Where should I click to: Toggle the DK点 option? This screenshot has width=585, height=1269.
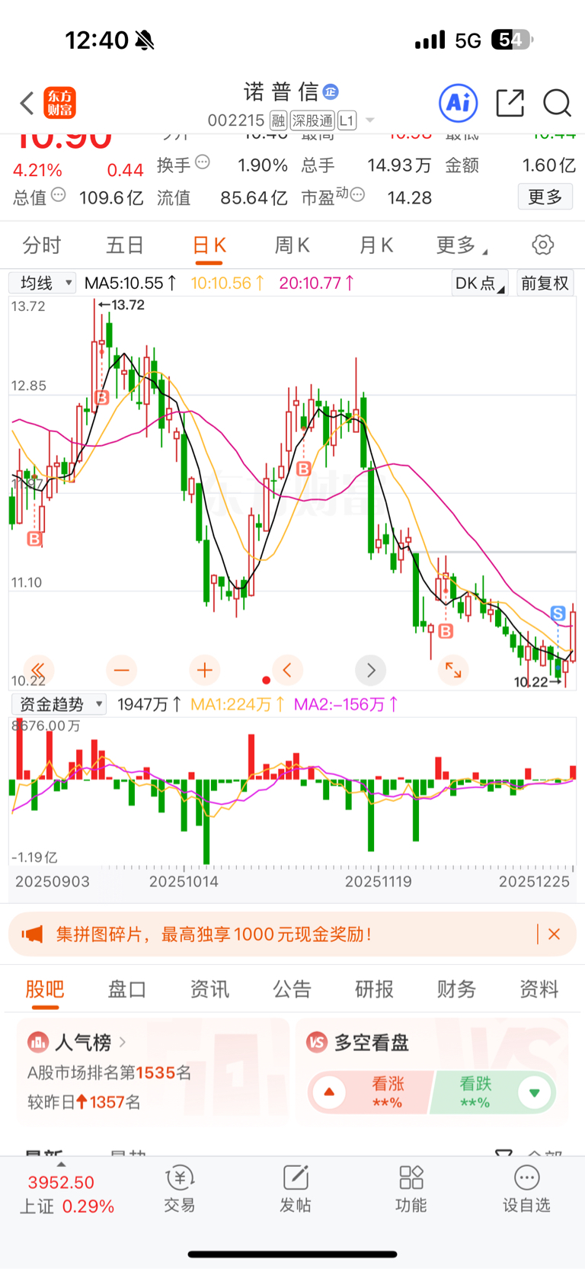tap(479, 284)
